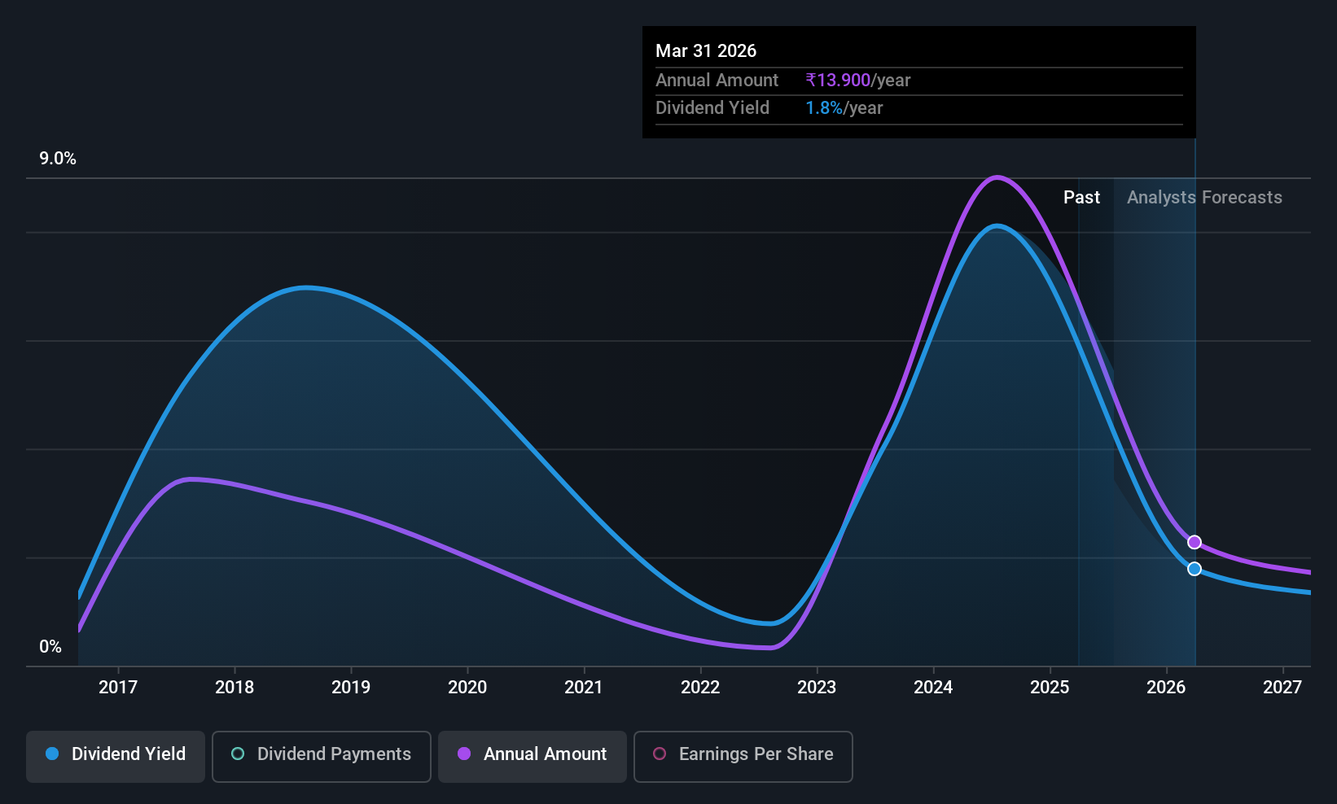Click the purple Annual Amount legend dot

click(464, 754)
